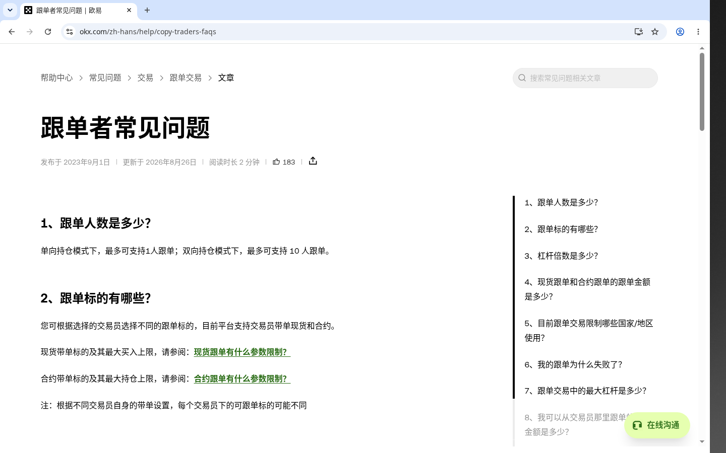Click paragraph starting 单向持仓模式下

pyautogui.click(x=187, y=251)
